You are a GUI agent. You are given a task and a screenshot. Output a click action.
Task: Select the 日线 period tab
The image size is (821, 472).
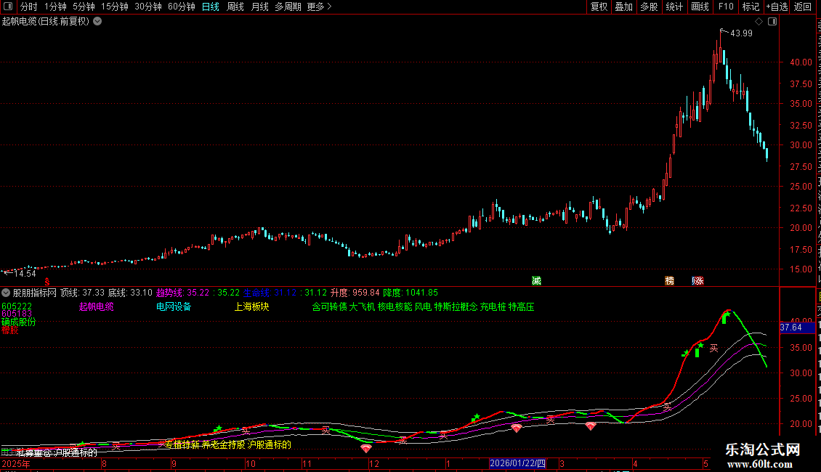pos(211,7)
